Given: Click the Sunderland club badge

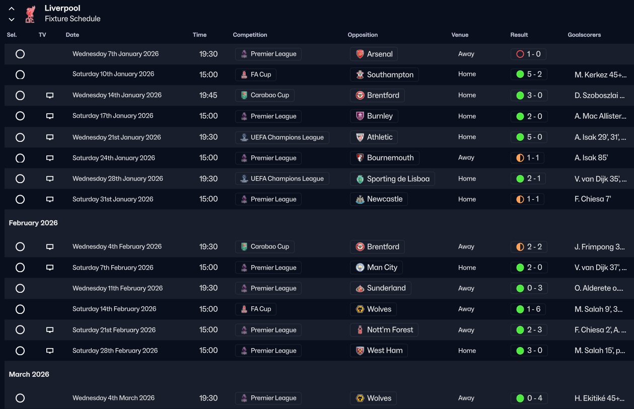Looking at the screenshot, I should 360,288.
